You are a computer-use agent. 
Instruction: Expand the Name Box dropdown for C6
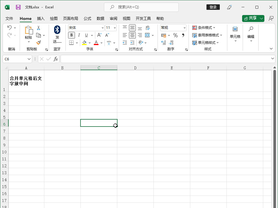29,59
